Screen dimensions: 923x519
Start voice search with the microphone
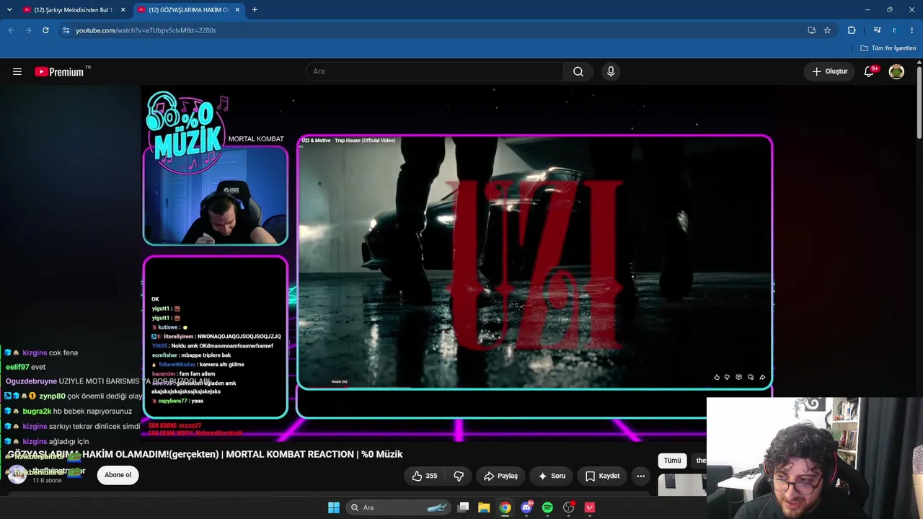click(x=611, y=71)
